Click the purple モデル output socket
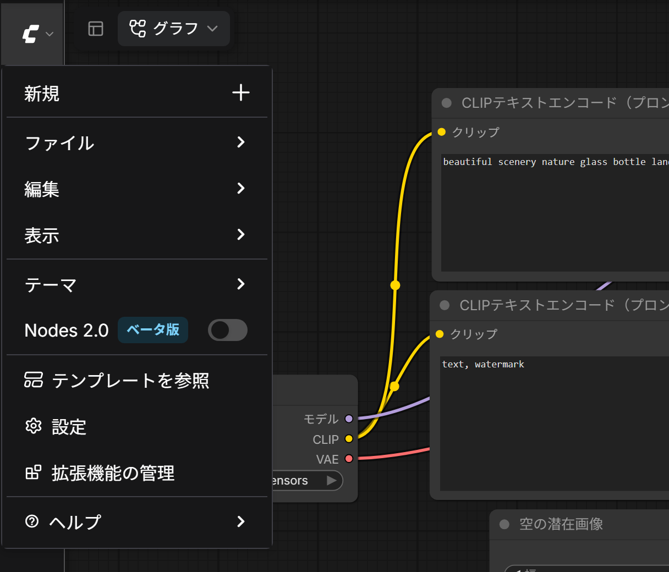 pyautogui.click(x=349, y=419)
